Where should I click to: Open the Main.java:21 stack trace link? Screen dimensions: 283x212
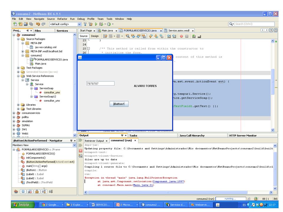tap(143, 185)
